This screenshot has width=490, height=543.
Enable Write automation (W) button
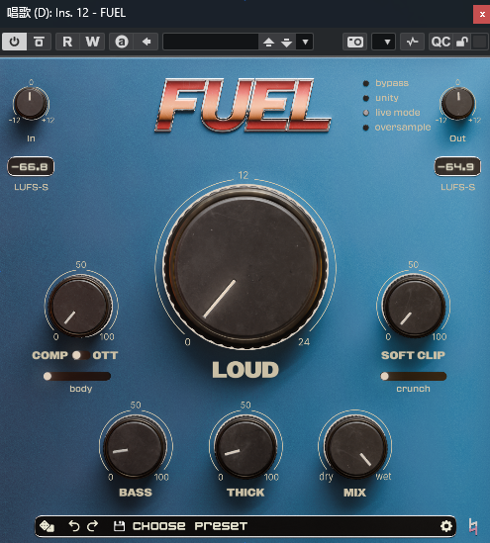point(92,42)
